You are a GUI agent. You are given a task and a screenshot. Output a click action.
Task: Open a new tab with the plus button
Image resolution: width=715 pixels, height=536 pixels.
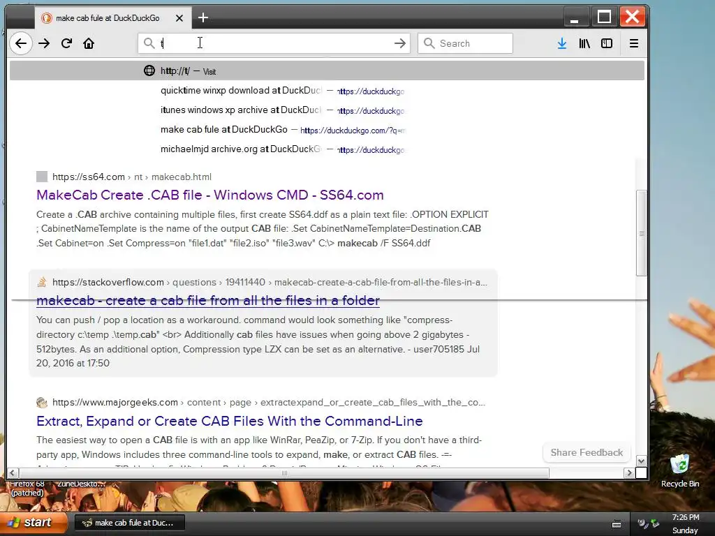coord(203,17)
